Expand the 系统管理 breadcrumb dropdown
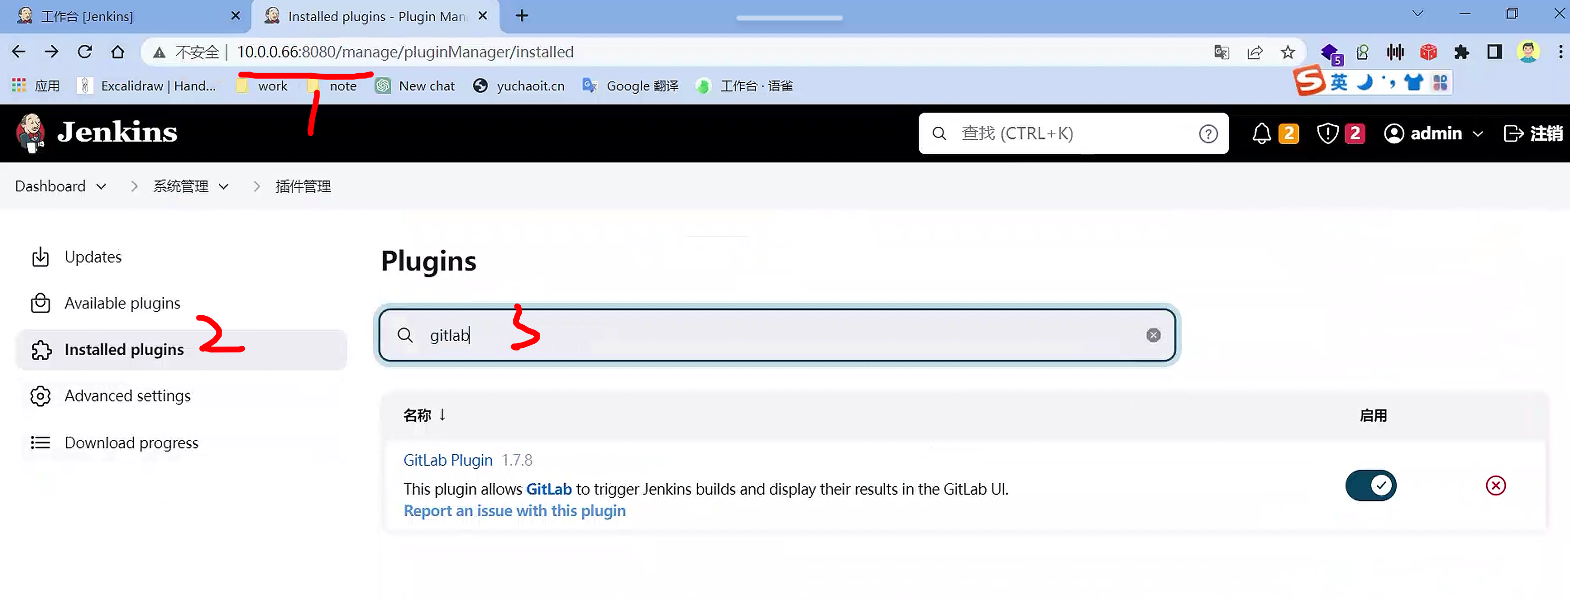This screenshot has width=1570, height=601. point(224,186)
